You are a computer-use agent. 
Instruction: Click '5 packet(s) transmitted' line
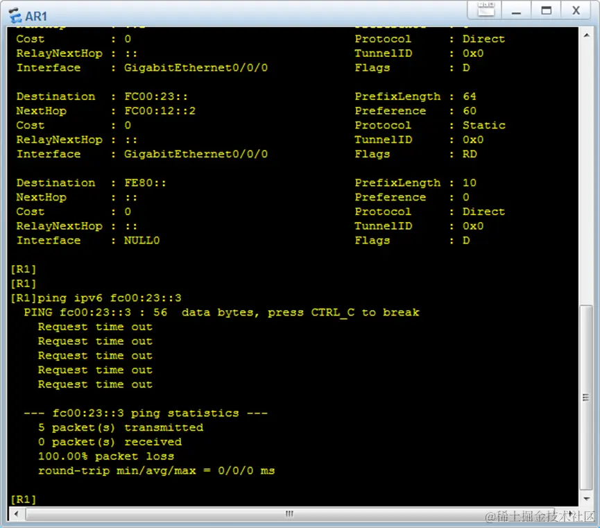point(121,427)
